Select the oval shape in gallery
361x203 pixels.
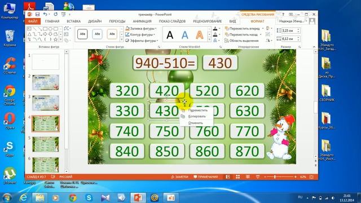tap(50, 29)
